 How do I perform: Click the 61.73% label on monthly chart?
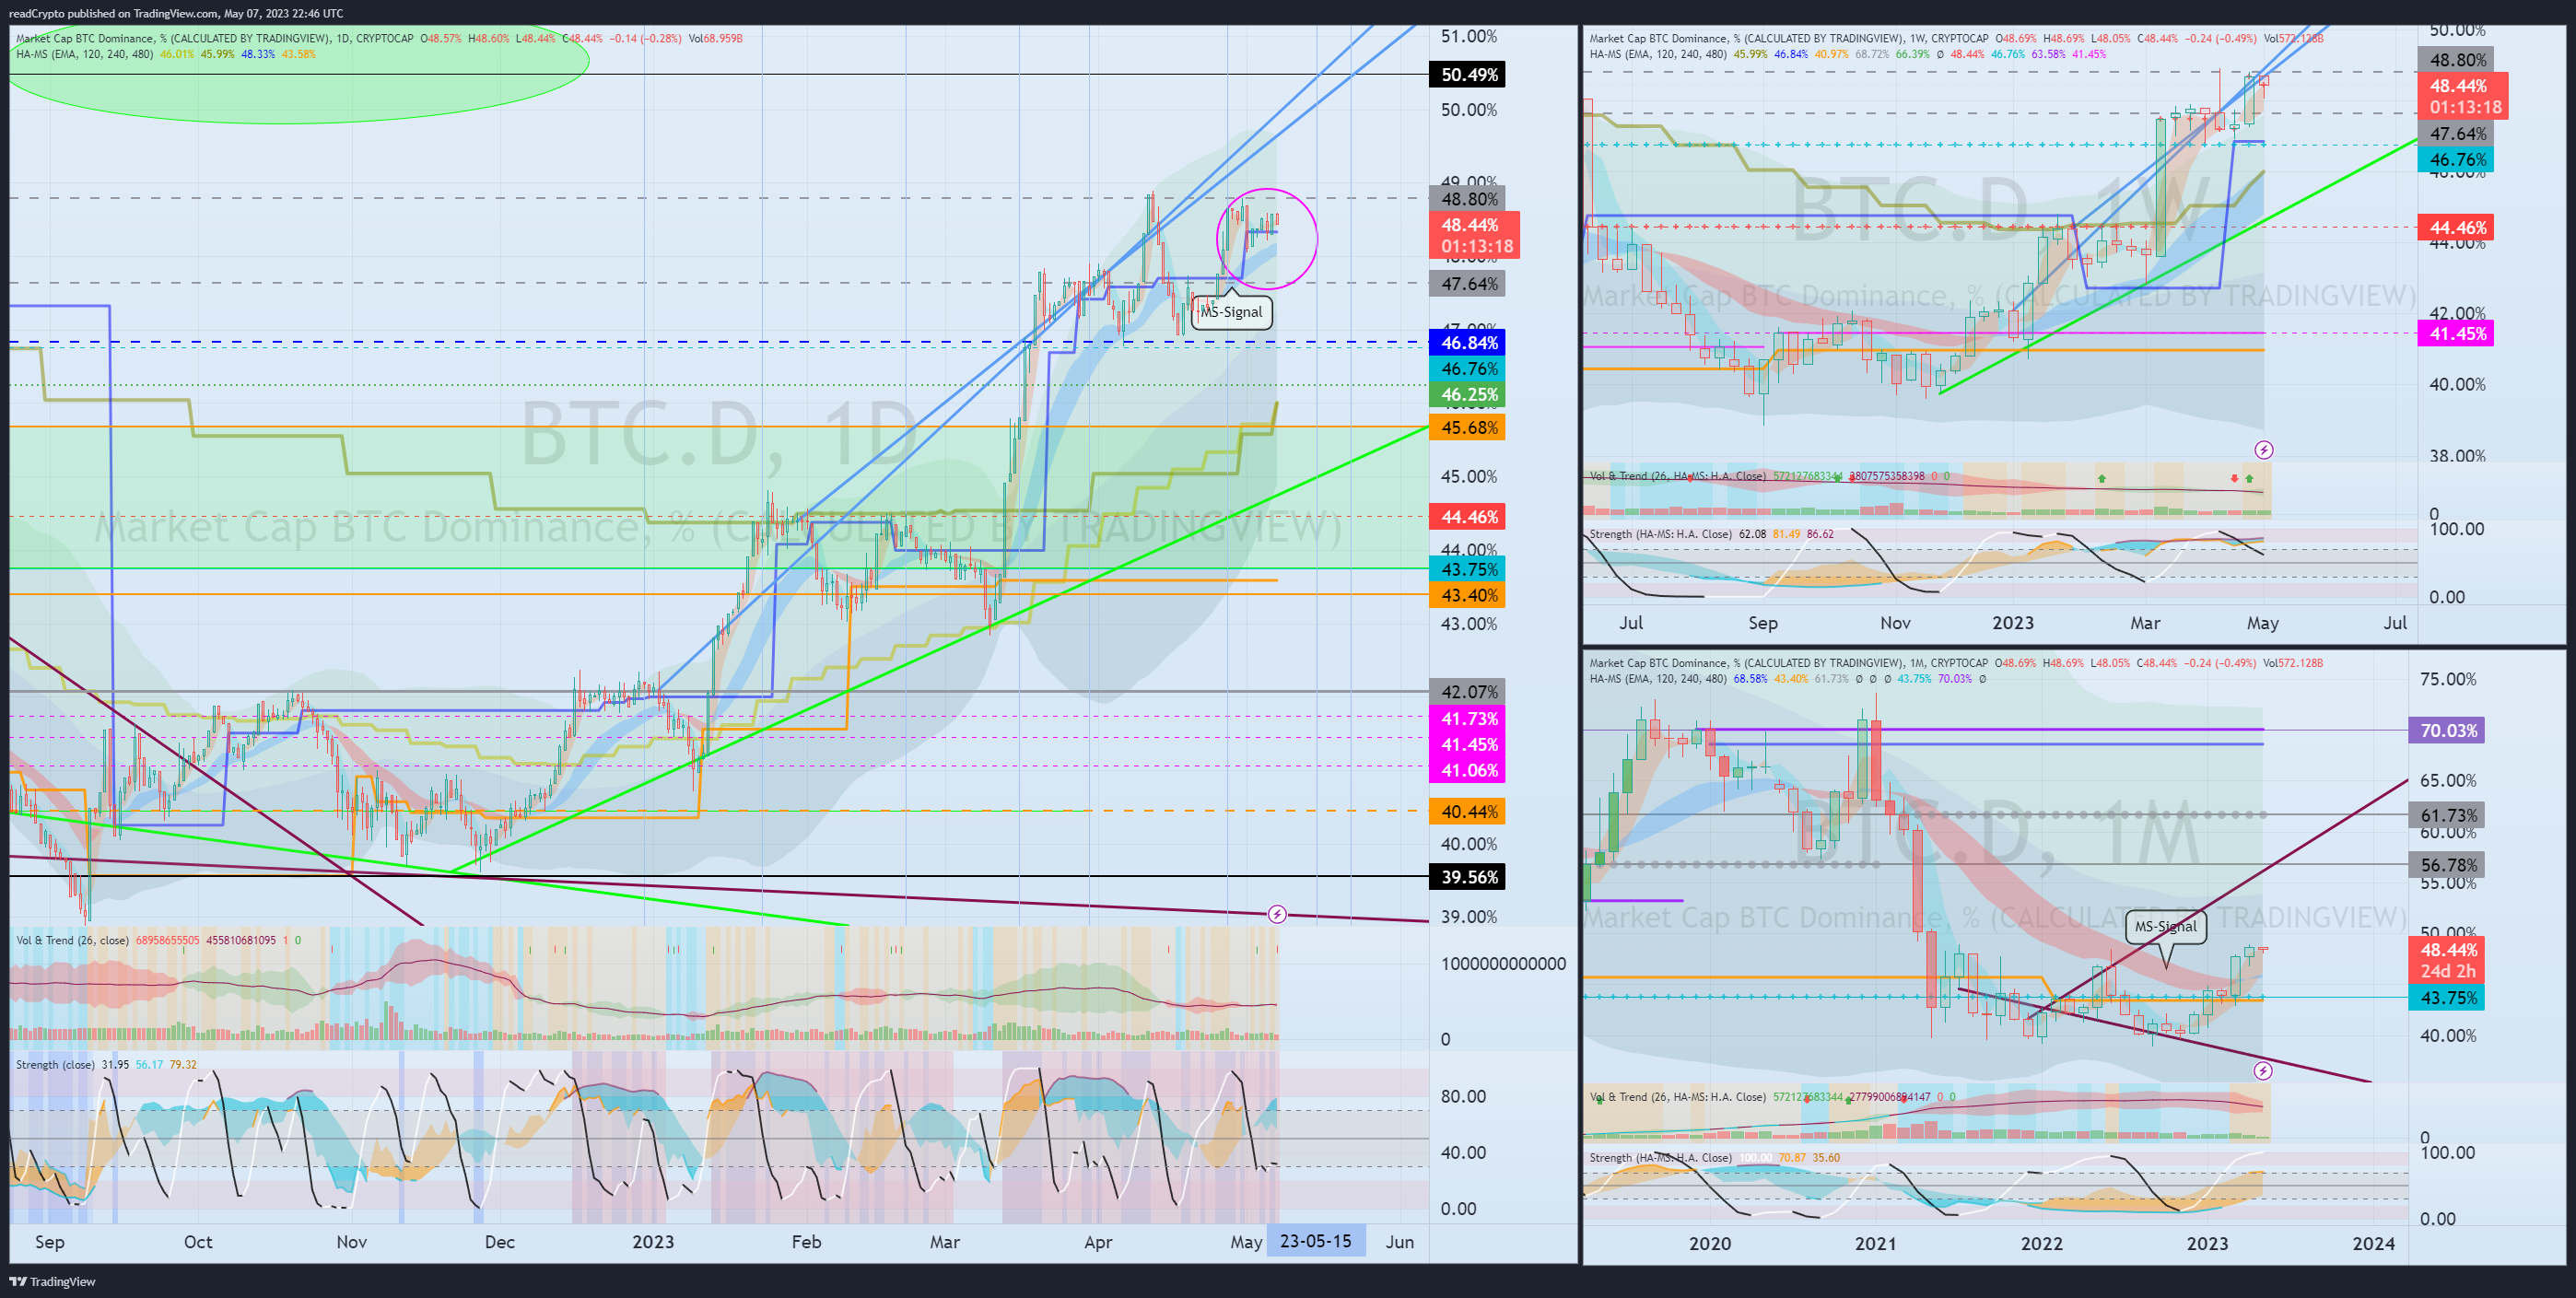[x=2448, y=816]
